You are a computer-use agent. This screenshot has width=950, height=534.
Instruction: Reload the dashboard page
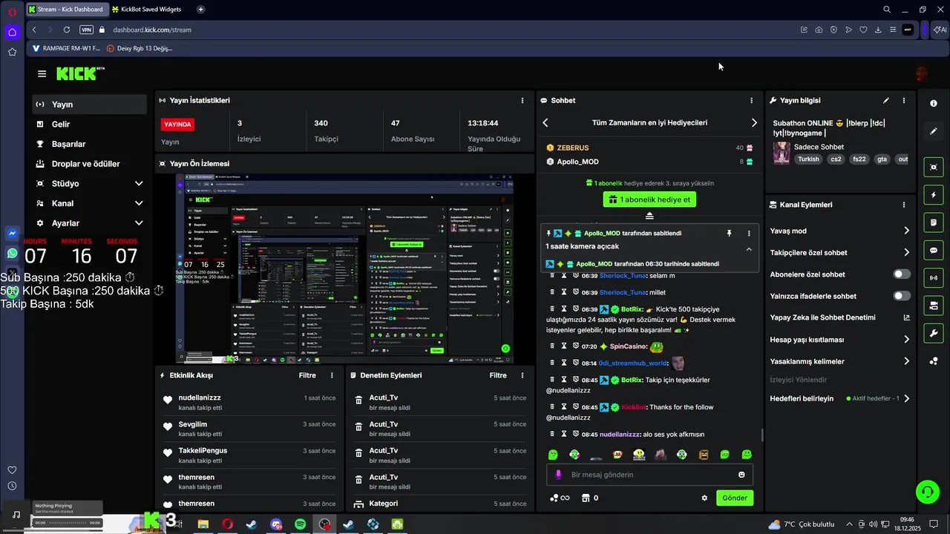[x=67, y=30]
